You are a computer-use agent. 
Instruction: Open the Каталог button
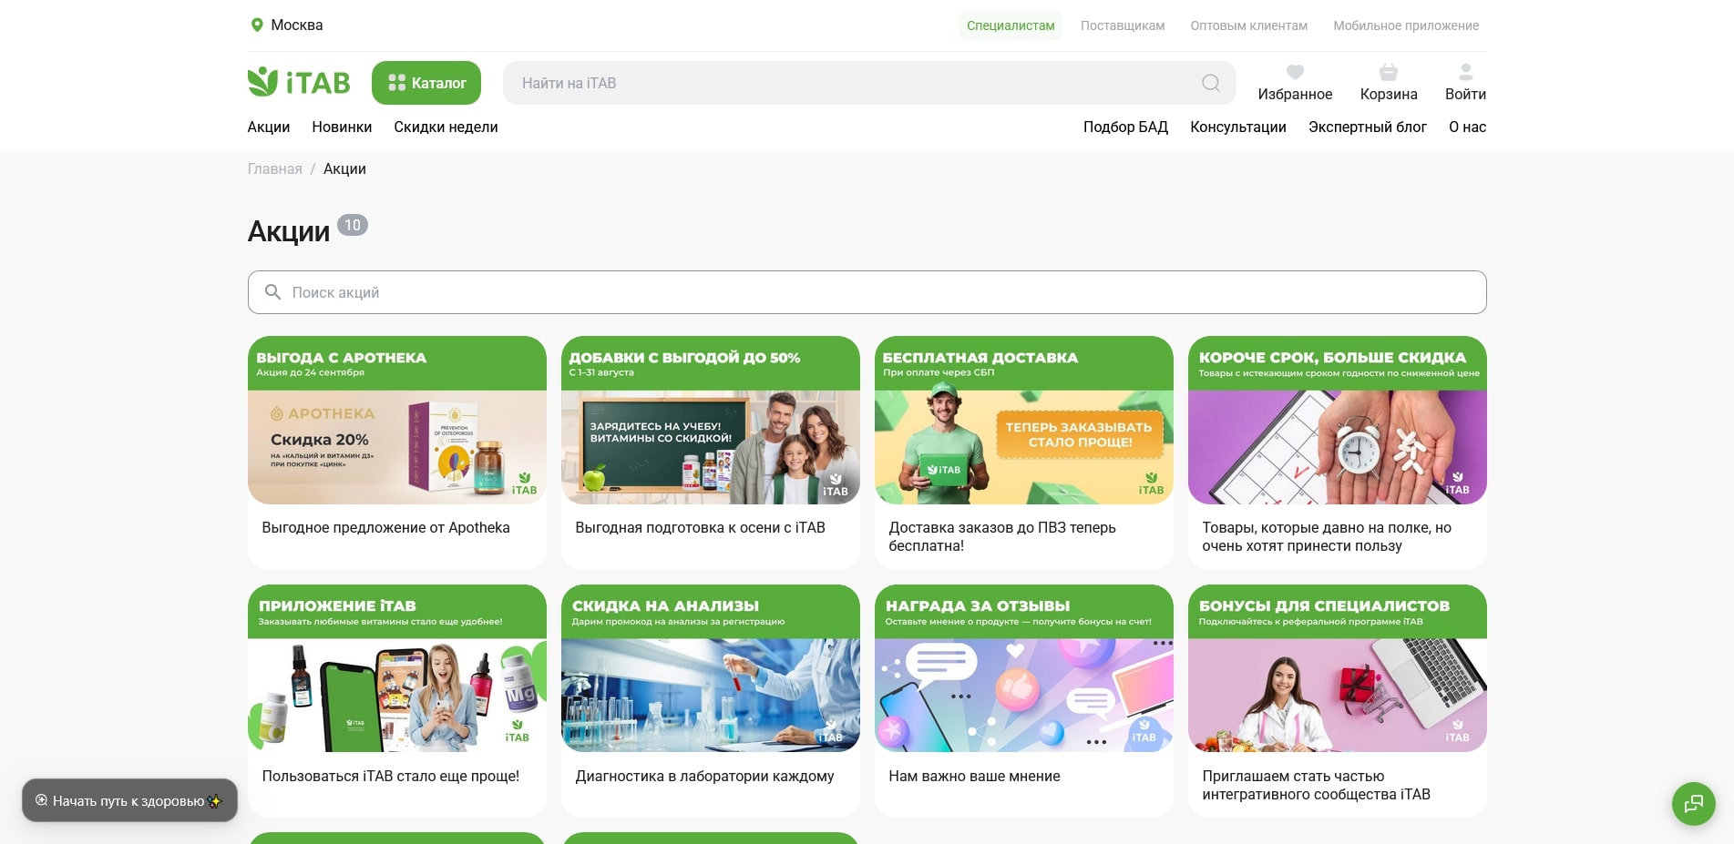426,83
